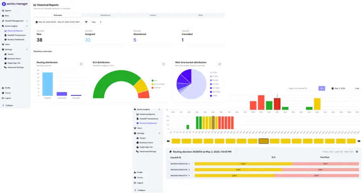Open the May 2, 2024 date button
The width and height of the screenshot is (363, 193).
coord(338,88)
